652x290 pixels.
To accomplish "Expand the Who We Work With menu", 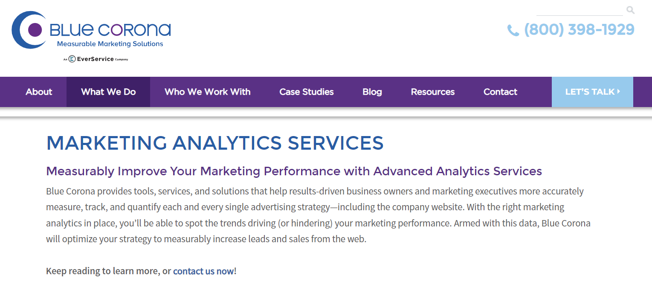I will click(208, 92).
